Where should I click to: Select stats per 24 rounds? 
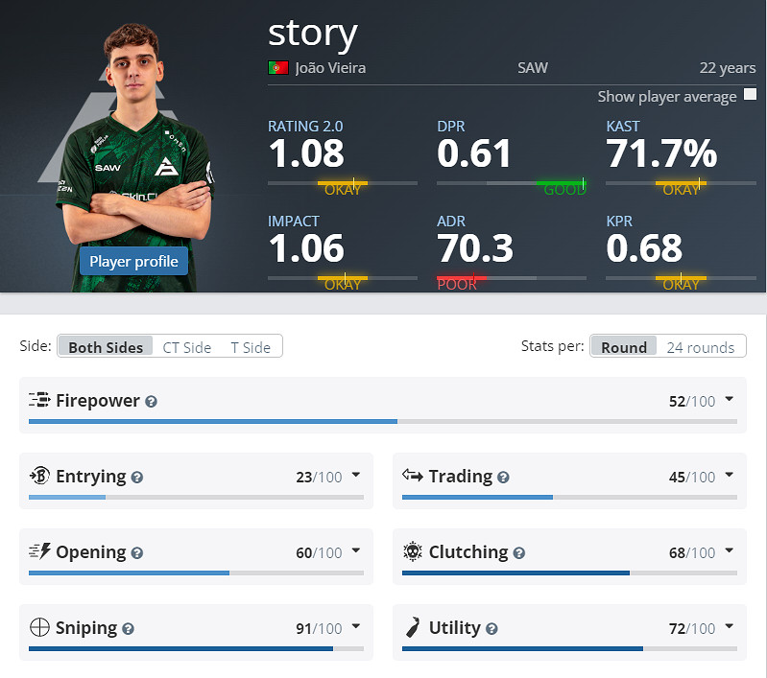coord(700,347)
